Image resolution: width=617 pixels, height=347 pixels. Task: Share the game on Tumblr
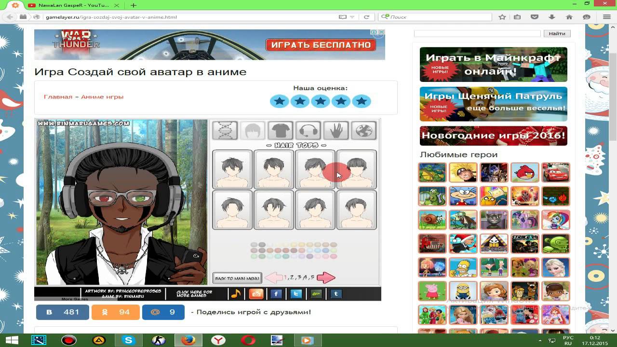point(336,294)
